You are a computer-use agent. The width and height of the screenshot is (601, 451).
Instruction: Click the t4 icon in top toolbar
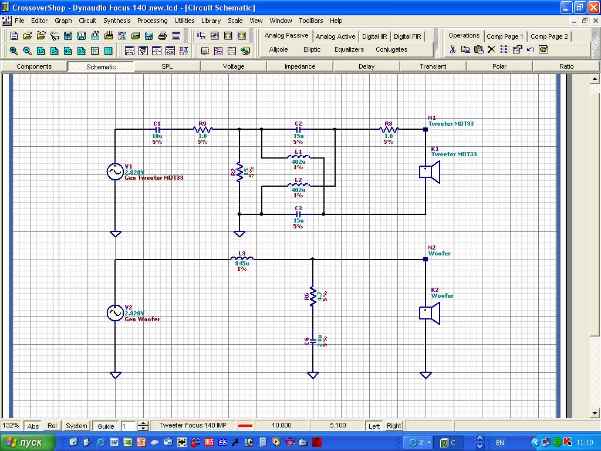click(122, 36)
